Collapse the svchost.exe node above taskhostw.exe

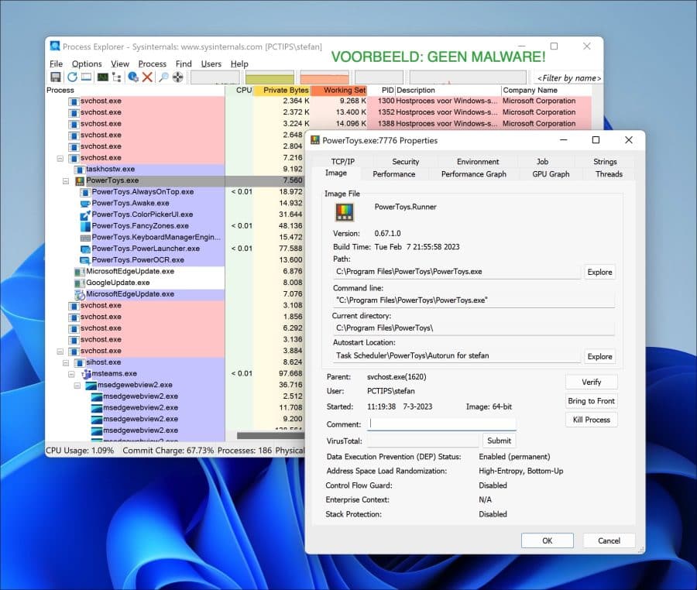point(60,158)
